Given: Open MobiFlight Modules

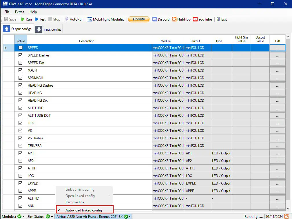Looking at the screenshot, I should pos(106,19).
